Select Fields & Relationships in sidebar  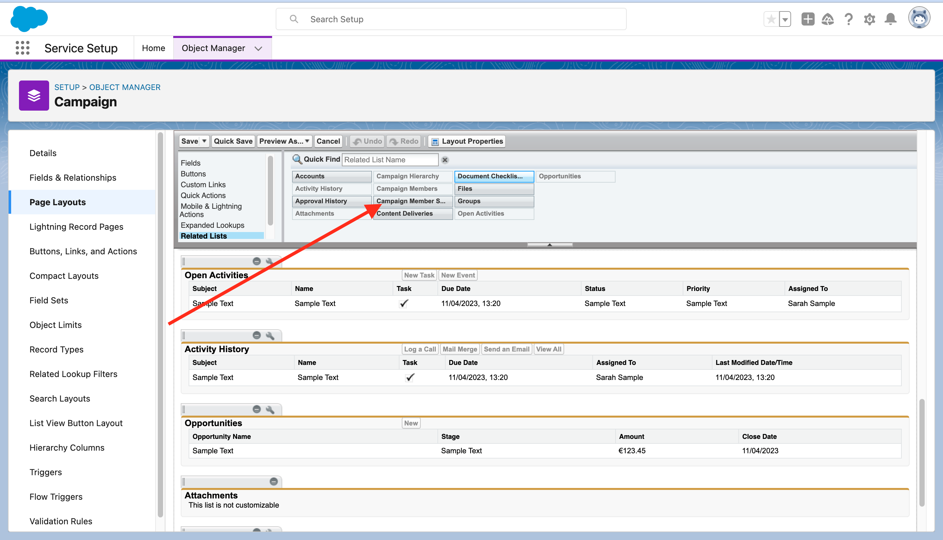click(73, 178)
